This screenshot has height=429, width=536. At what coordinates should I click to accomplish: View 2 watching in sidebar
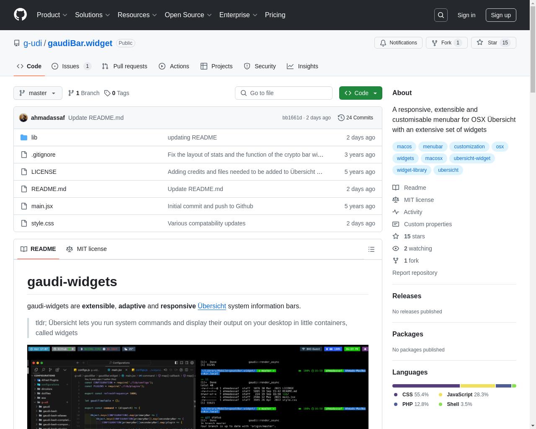coord(412,248)
